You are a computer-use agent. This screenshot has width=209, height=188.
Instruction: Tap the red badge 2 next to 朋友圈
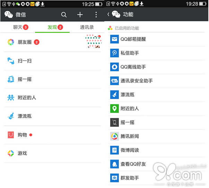pos(36,42)
